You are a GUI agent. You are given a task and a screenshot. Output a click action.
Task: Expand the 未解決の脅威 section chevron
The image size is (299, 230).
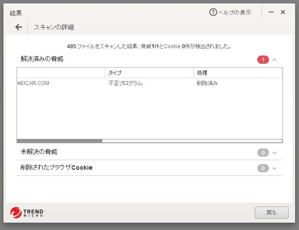click(274, 153)
